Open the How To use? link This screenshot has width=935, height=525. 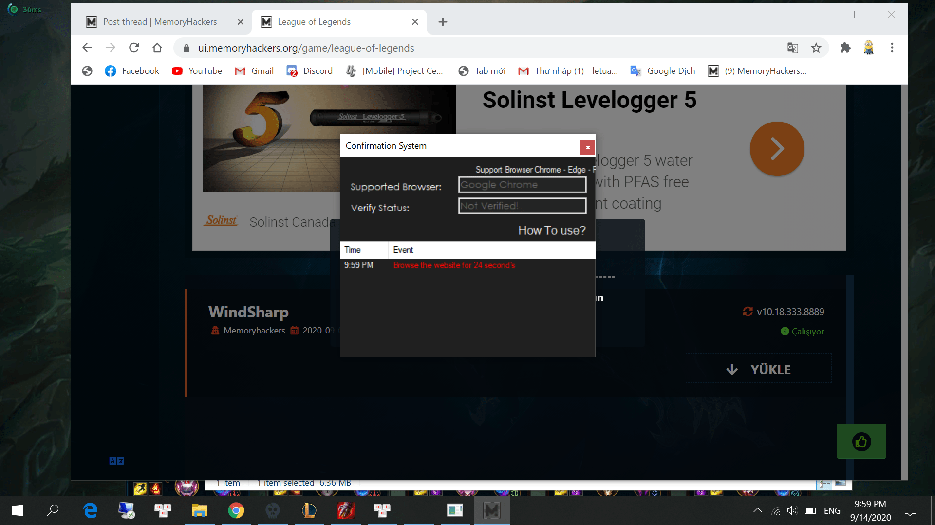pos(552,230)
